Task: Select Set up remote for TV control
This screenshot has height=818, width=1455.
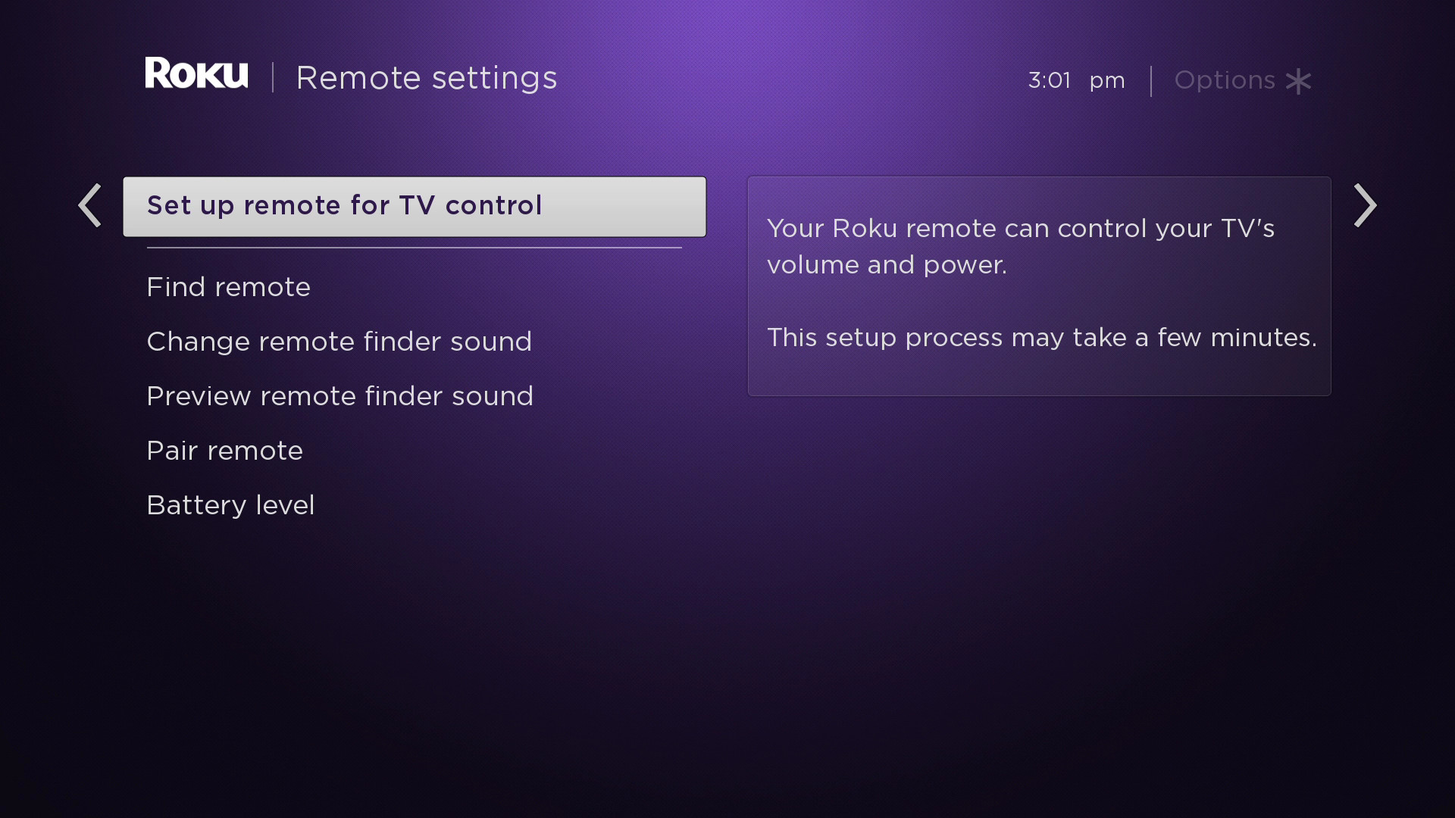Action: coord(415,207)
